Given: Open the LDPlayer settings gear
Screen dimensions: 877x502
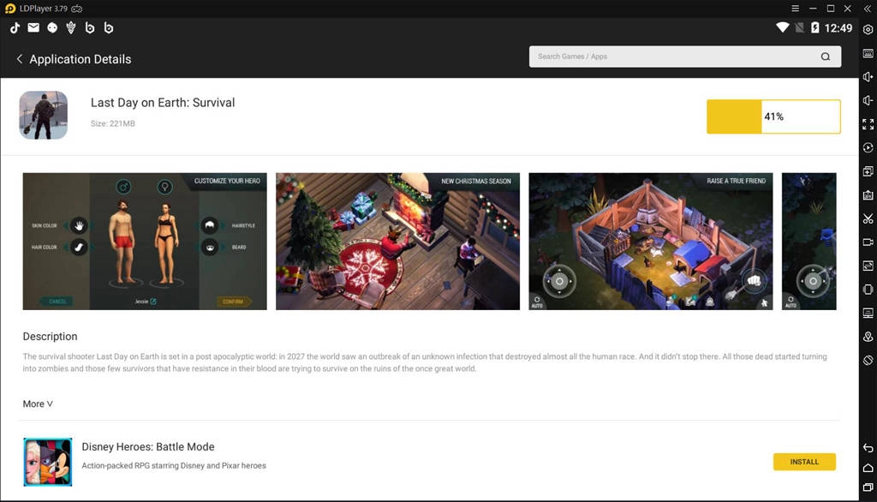Looking at the screenshot, I should click(868, 30).
